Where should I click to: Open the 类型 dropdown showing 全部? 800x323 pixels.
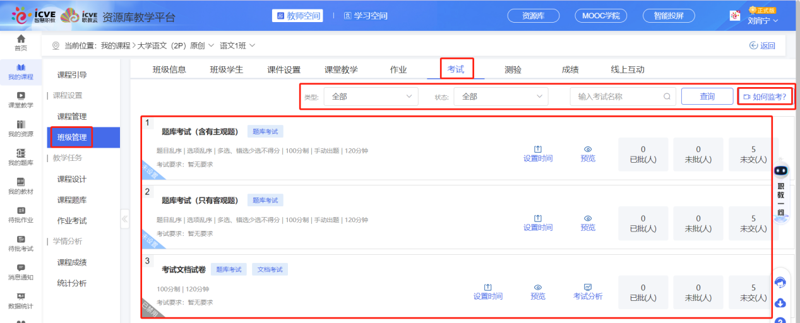[371, 97]
